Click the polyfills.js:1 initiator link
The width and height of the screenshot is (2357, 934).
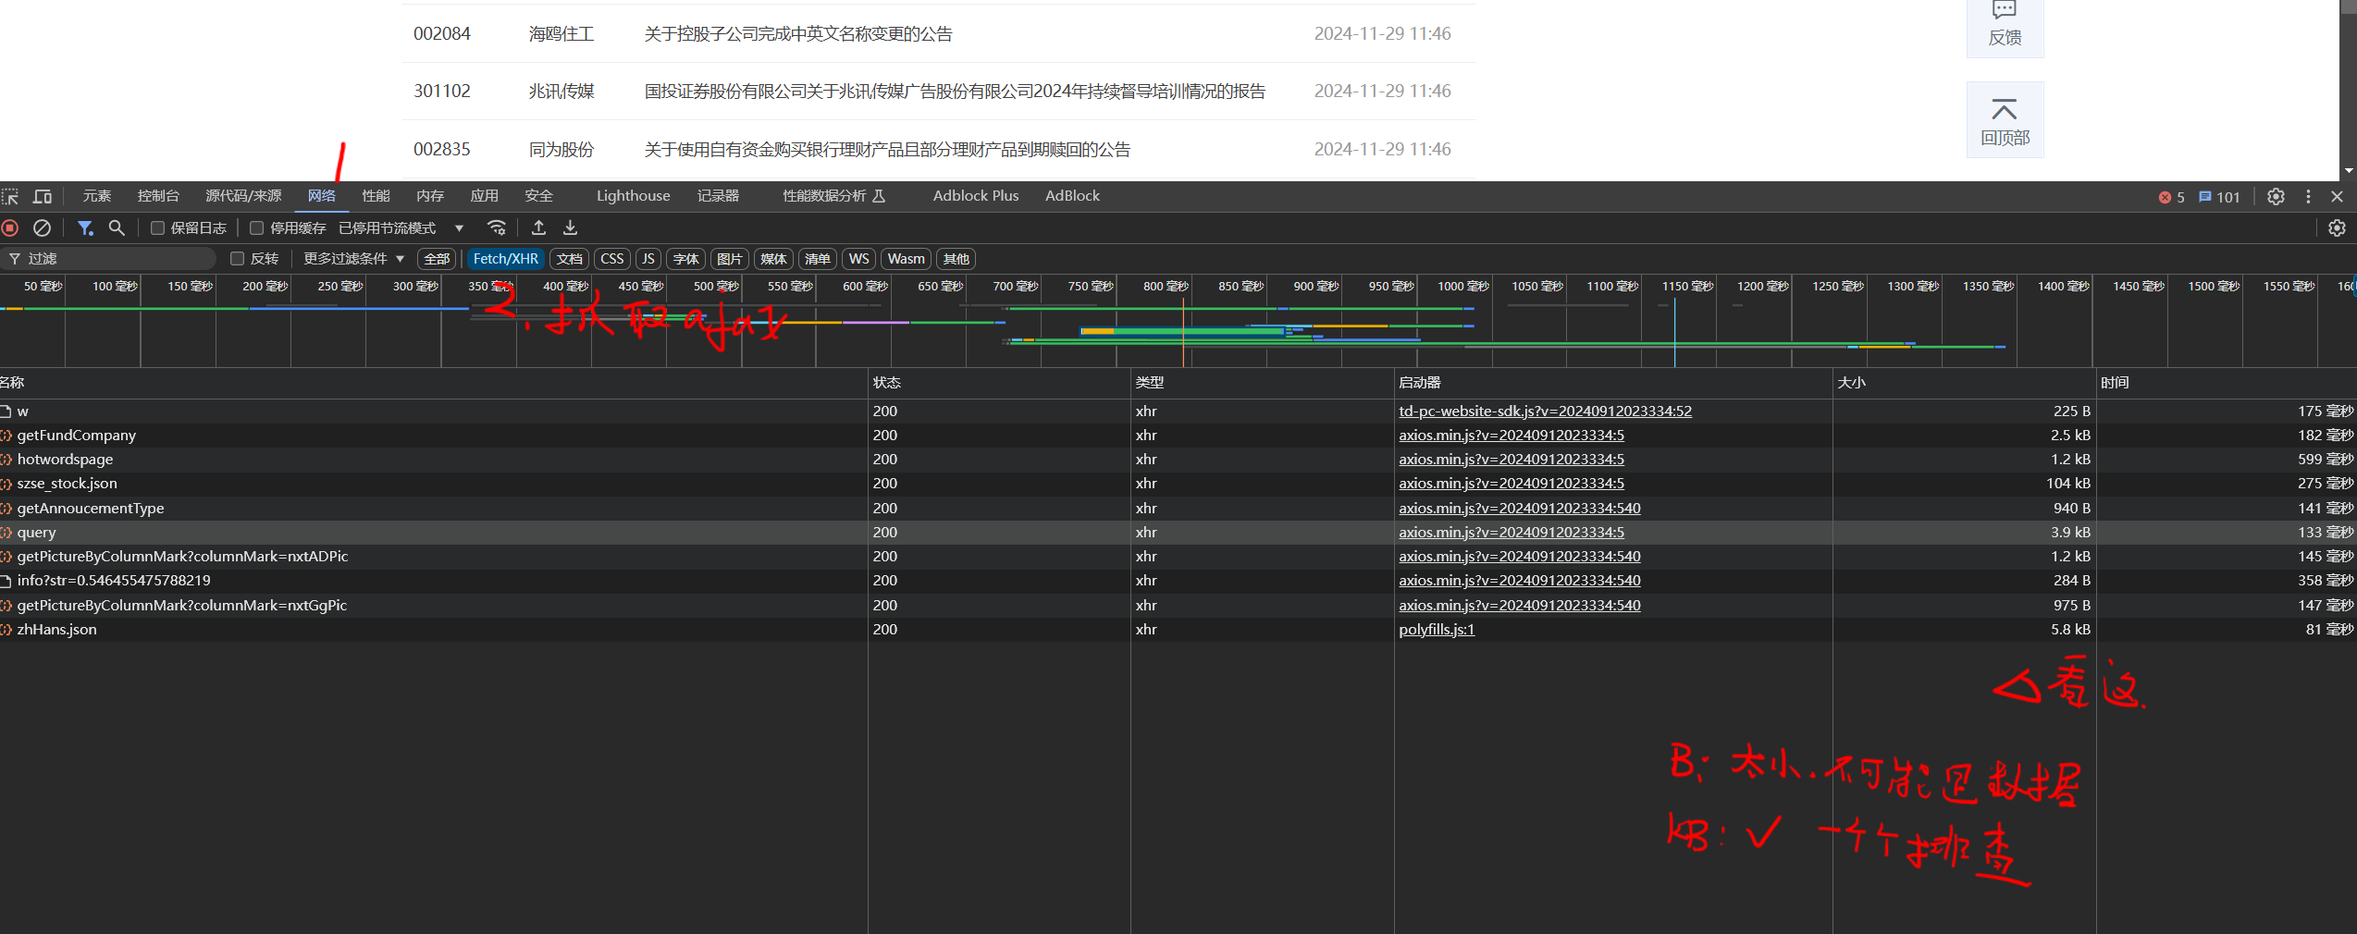pyautogui.click(x=1436, y=630)
